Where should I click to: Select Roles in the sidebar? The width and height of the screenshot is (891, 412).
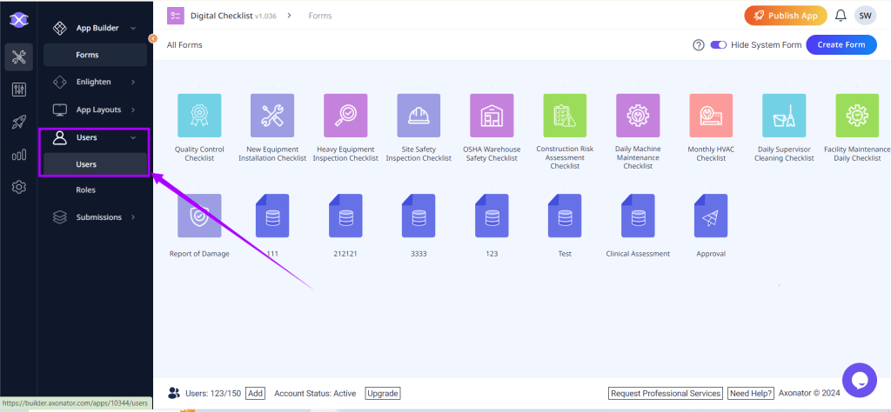click(x=85, y=189)
